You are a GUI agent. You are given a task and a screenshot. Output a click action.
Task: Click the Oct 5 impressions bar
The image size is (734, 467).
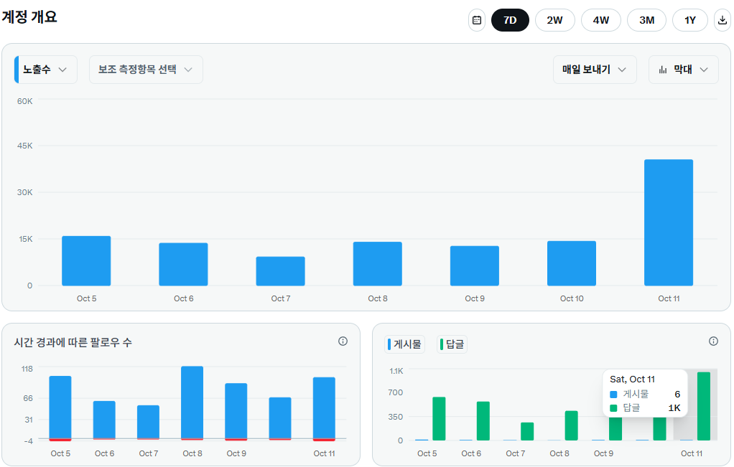pos(86,261)
